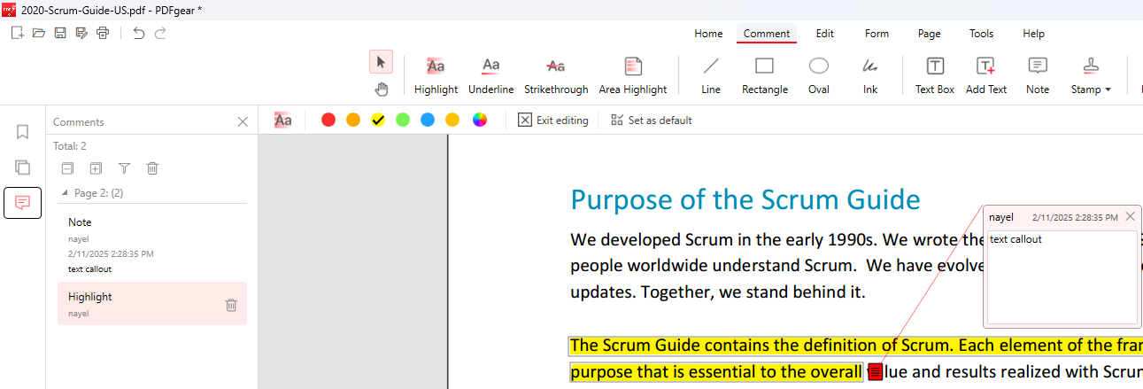The image size is (1143, 389).
Task: Click the red note marker on page
Action: tap(875, 372)
